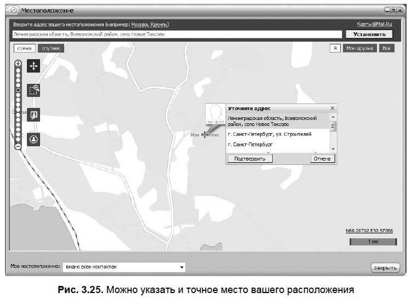Click 'Отмена' in address popup
This screenshot has width=411, height=298.
click(322, 158)
